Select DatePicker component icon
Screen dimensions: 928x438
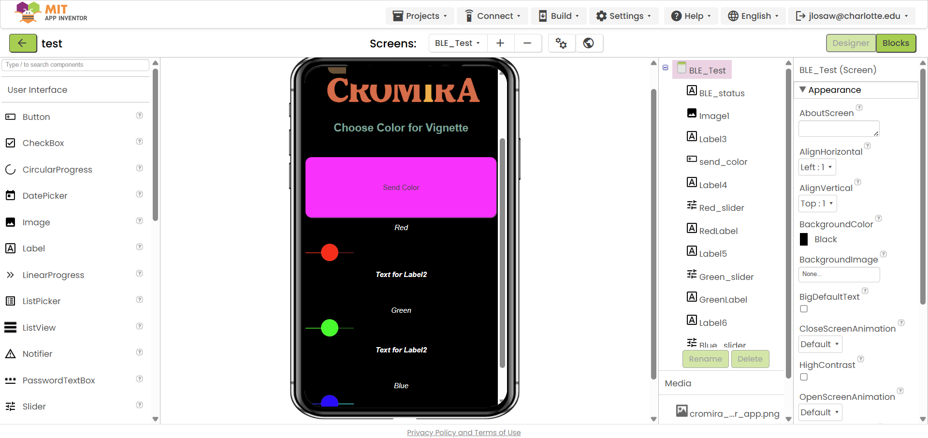click(11, 195)
